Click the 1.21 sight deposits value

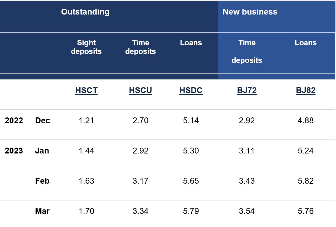pyautogui.click(x=86, y=121)
